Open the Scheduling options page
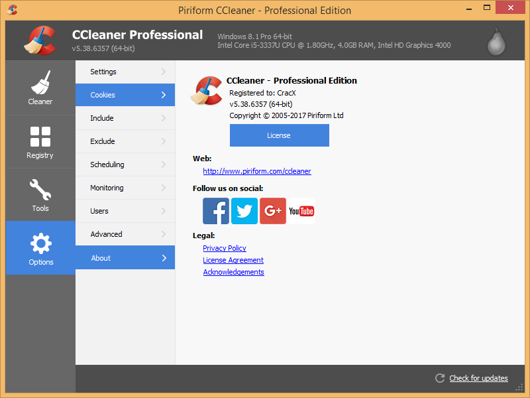This screenshot has height=398, width=530. [125, 165]
